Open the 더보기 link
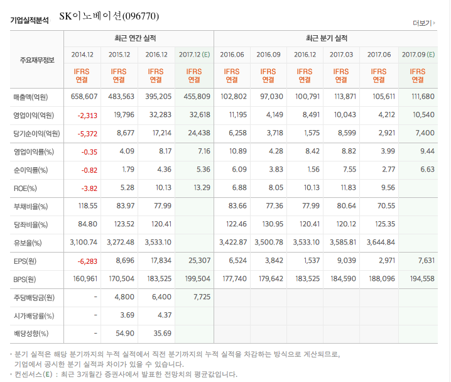This screenshot has height=382, width=451. click(x=423, y=23)
